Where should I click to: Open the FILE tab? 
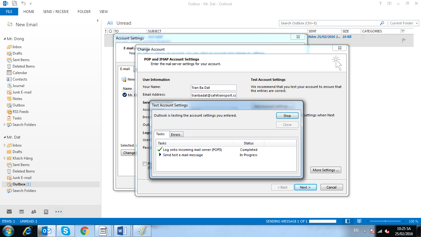[9, 12]
